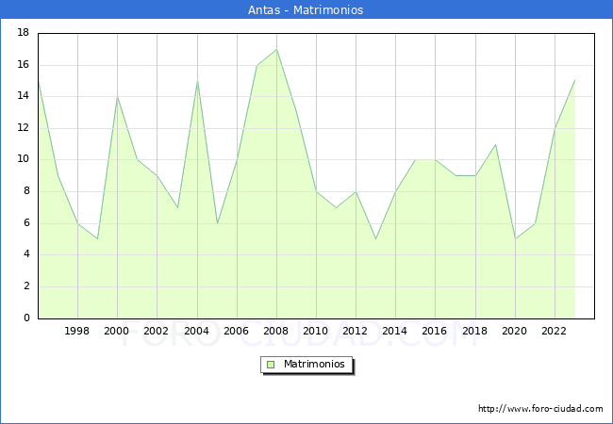The image size is (613, 424).
Task: Click the Antas - Matrimonios chart title
Action: click(x=306, y=9)
